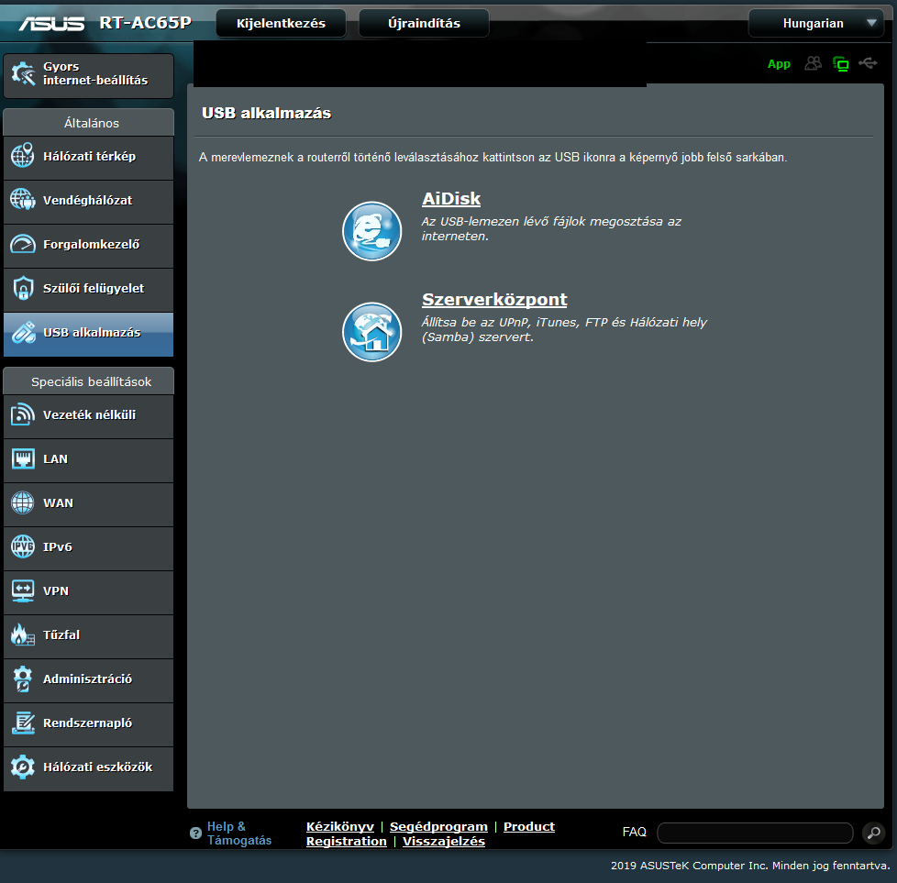Open the Vendéghálózat menu item
This screenshot has height=883, width=897.
point(89,200)
